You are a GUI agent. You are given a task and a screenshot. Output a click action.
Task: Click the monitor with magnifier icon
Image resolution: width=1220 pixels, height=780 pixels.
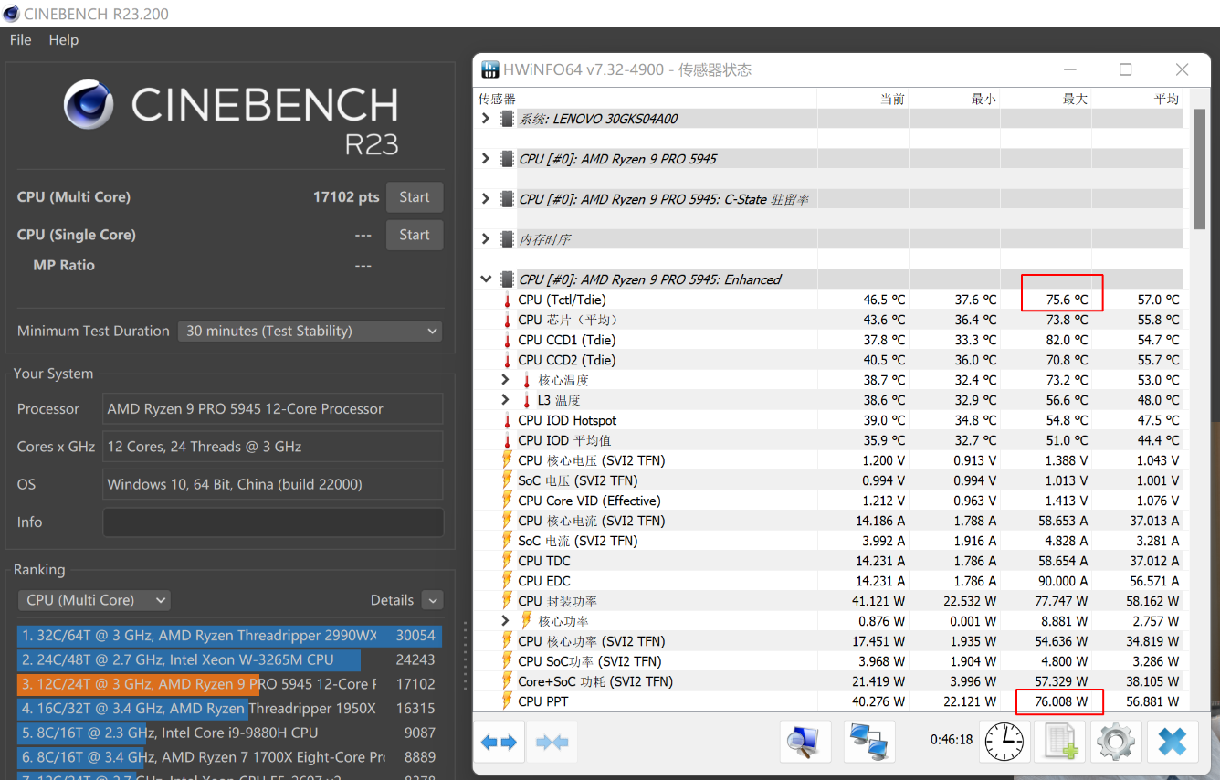(805, 742)
